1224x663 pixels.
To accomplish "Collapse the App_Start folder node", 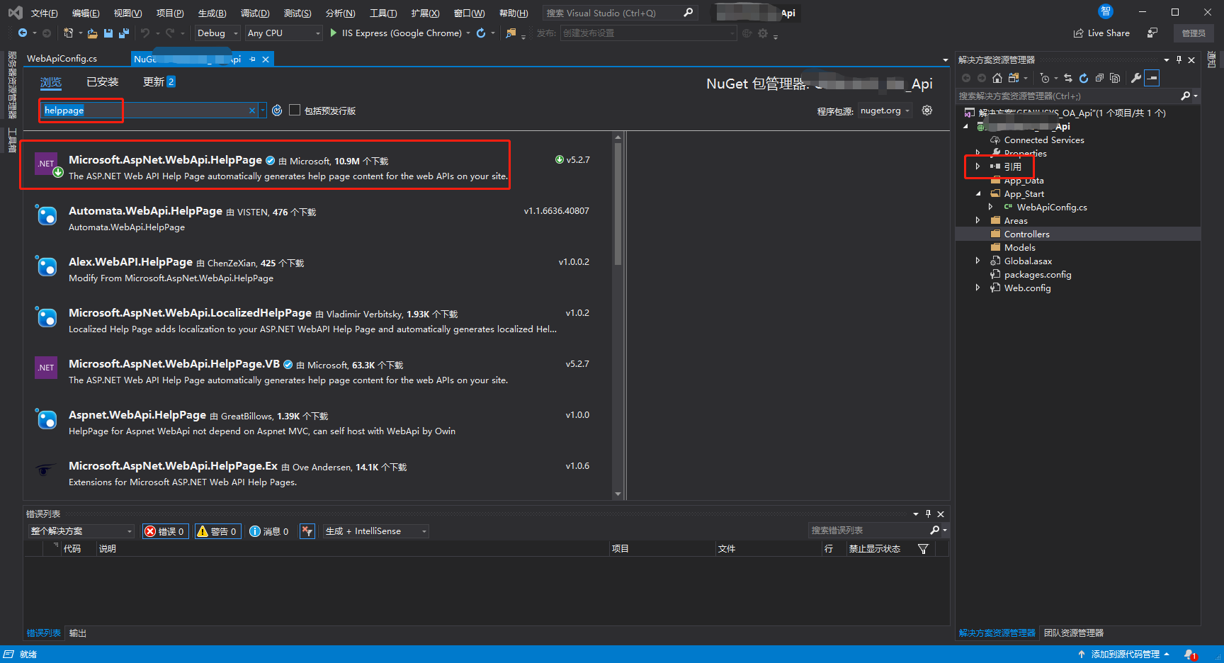I will [x=978, y=193].
